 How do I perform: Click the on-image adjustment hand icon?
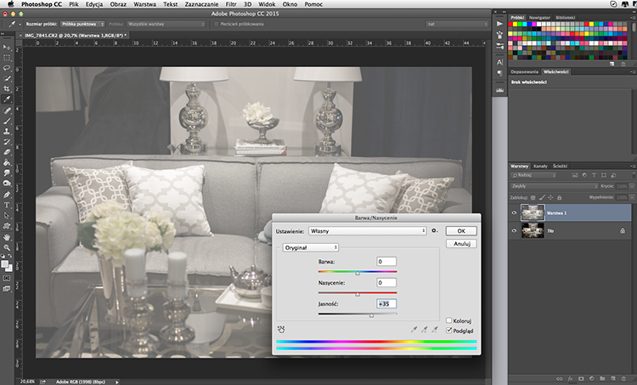[x=281, y=329]
